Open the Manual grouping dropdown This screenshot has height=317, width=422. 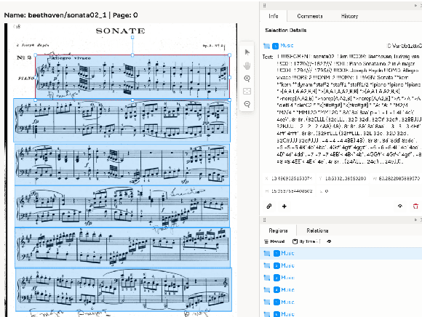[274, 241]
